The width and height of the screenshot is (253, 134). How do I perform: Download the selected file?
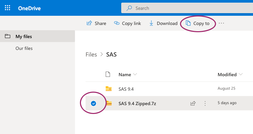point(163,23)
